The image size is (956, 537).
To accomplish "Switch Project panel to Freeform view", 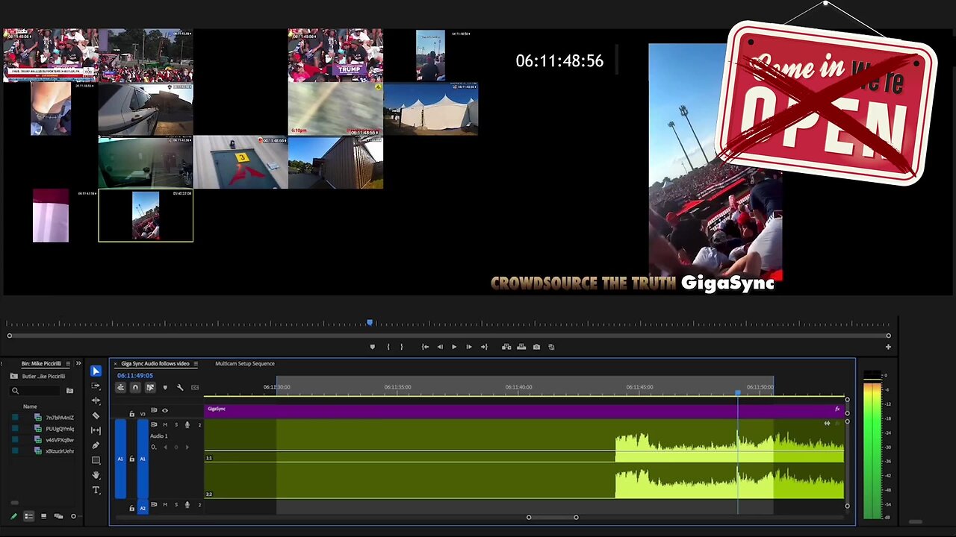I will (58, 516).
